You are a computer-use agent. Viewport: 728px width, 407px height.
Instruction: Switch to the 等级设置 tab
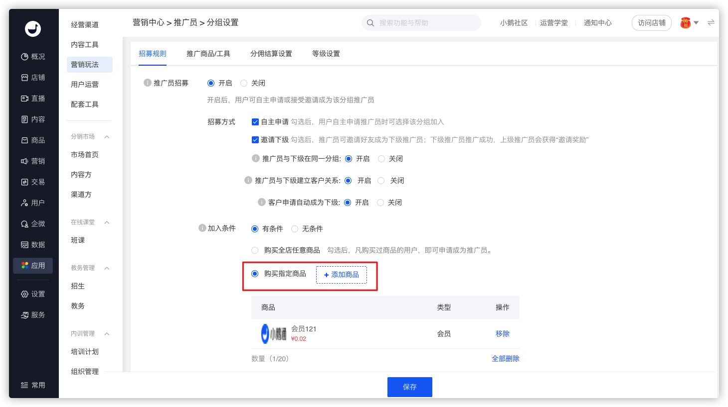pyautogui.click(x=326, y=54)
